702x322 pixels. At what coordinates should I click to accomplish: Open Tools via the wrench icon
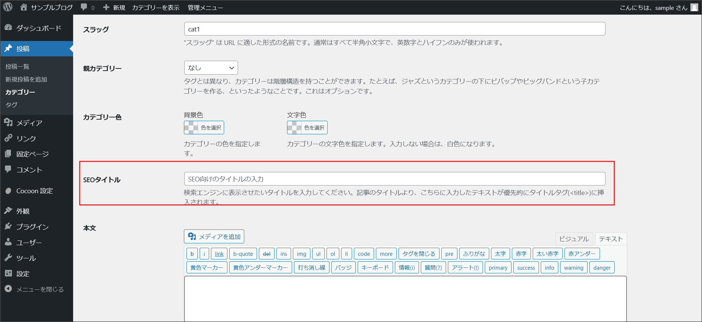pos(8,258)
